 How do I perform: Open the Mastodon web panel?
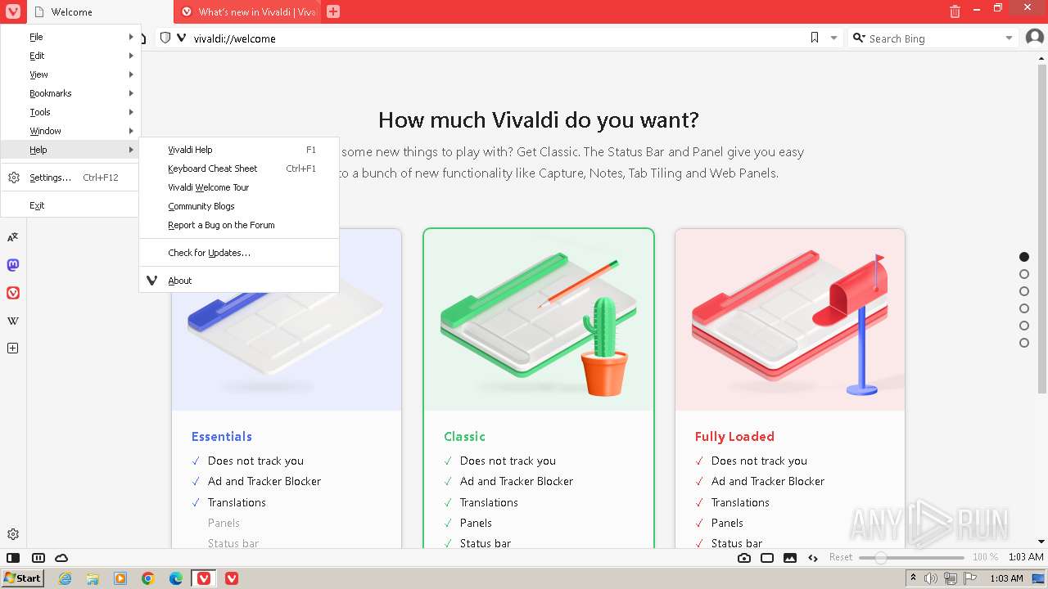tap(13, 265)
